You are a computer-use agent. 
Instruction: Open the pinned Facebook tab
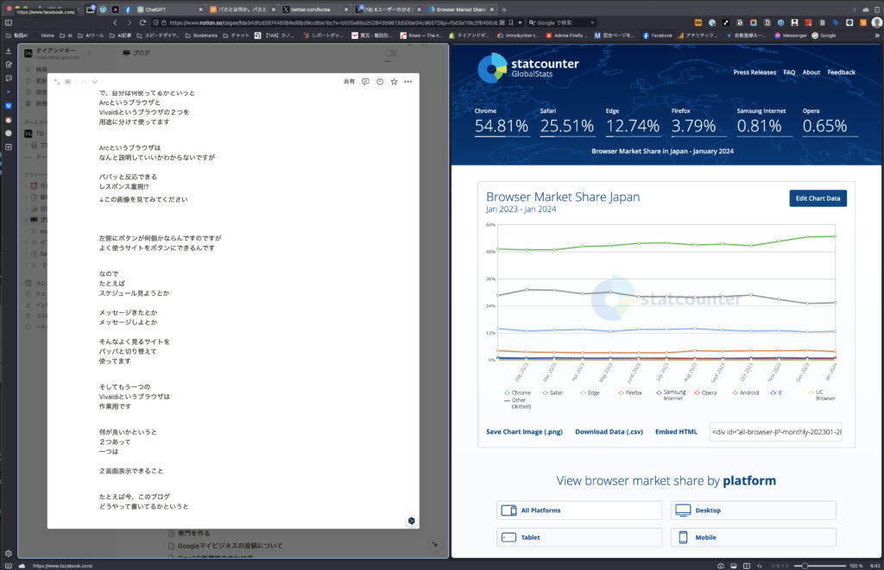(128, 9)
